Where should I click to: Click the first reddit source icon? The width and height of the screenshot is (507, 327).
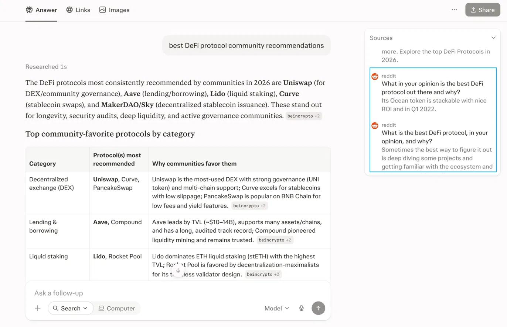(x=375, y=76)
